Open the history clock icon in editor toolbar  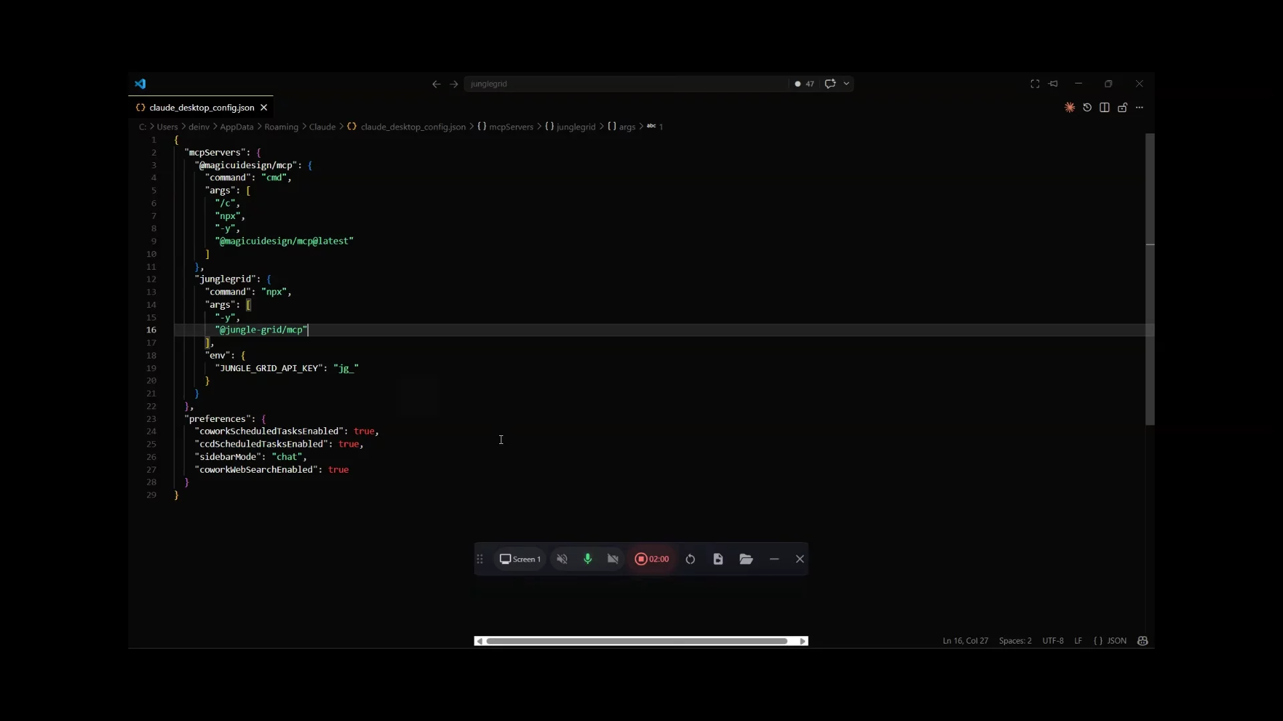(x=1087, y=107)
